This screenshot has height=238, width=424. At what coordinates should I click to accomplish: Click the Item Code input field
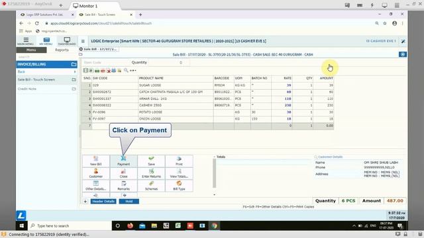(x=105, y=62)
